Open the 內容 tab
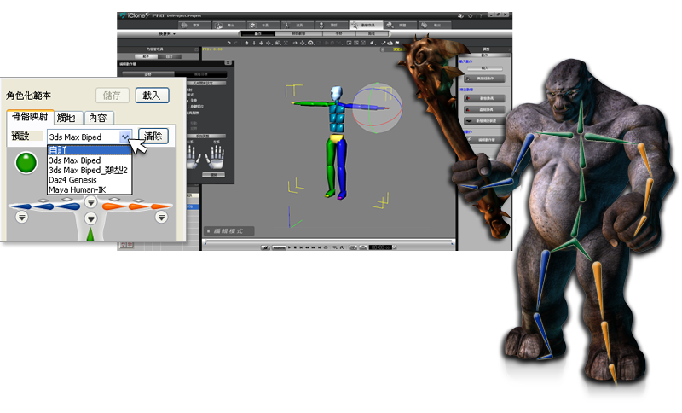This screenshot has width=682, height=413. tap(98, 118)
